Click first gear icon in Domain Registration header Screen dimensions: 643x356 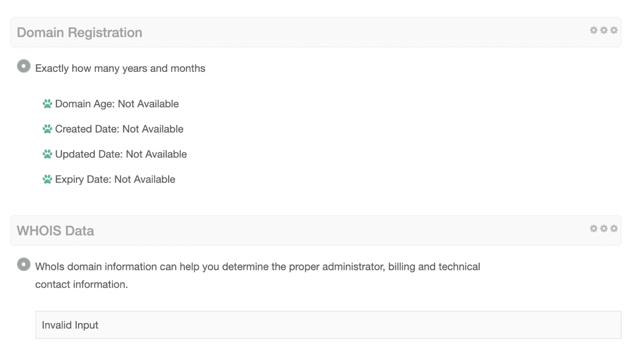pyautogui.click(x=594, y=30)
